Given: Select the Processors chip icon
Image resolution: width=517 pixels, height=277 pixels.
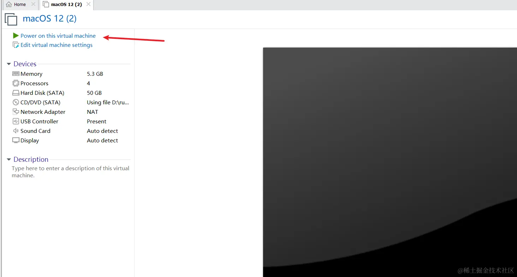Looking at the screenshot, I should tap(16, 83).
